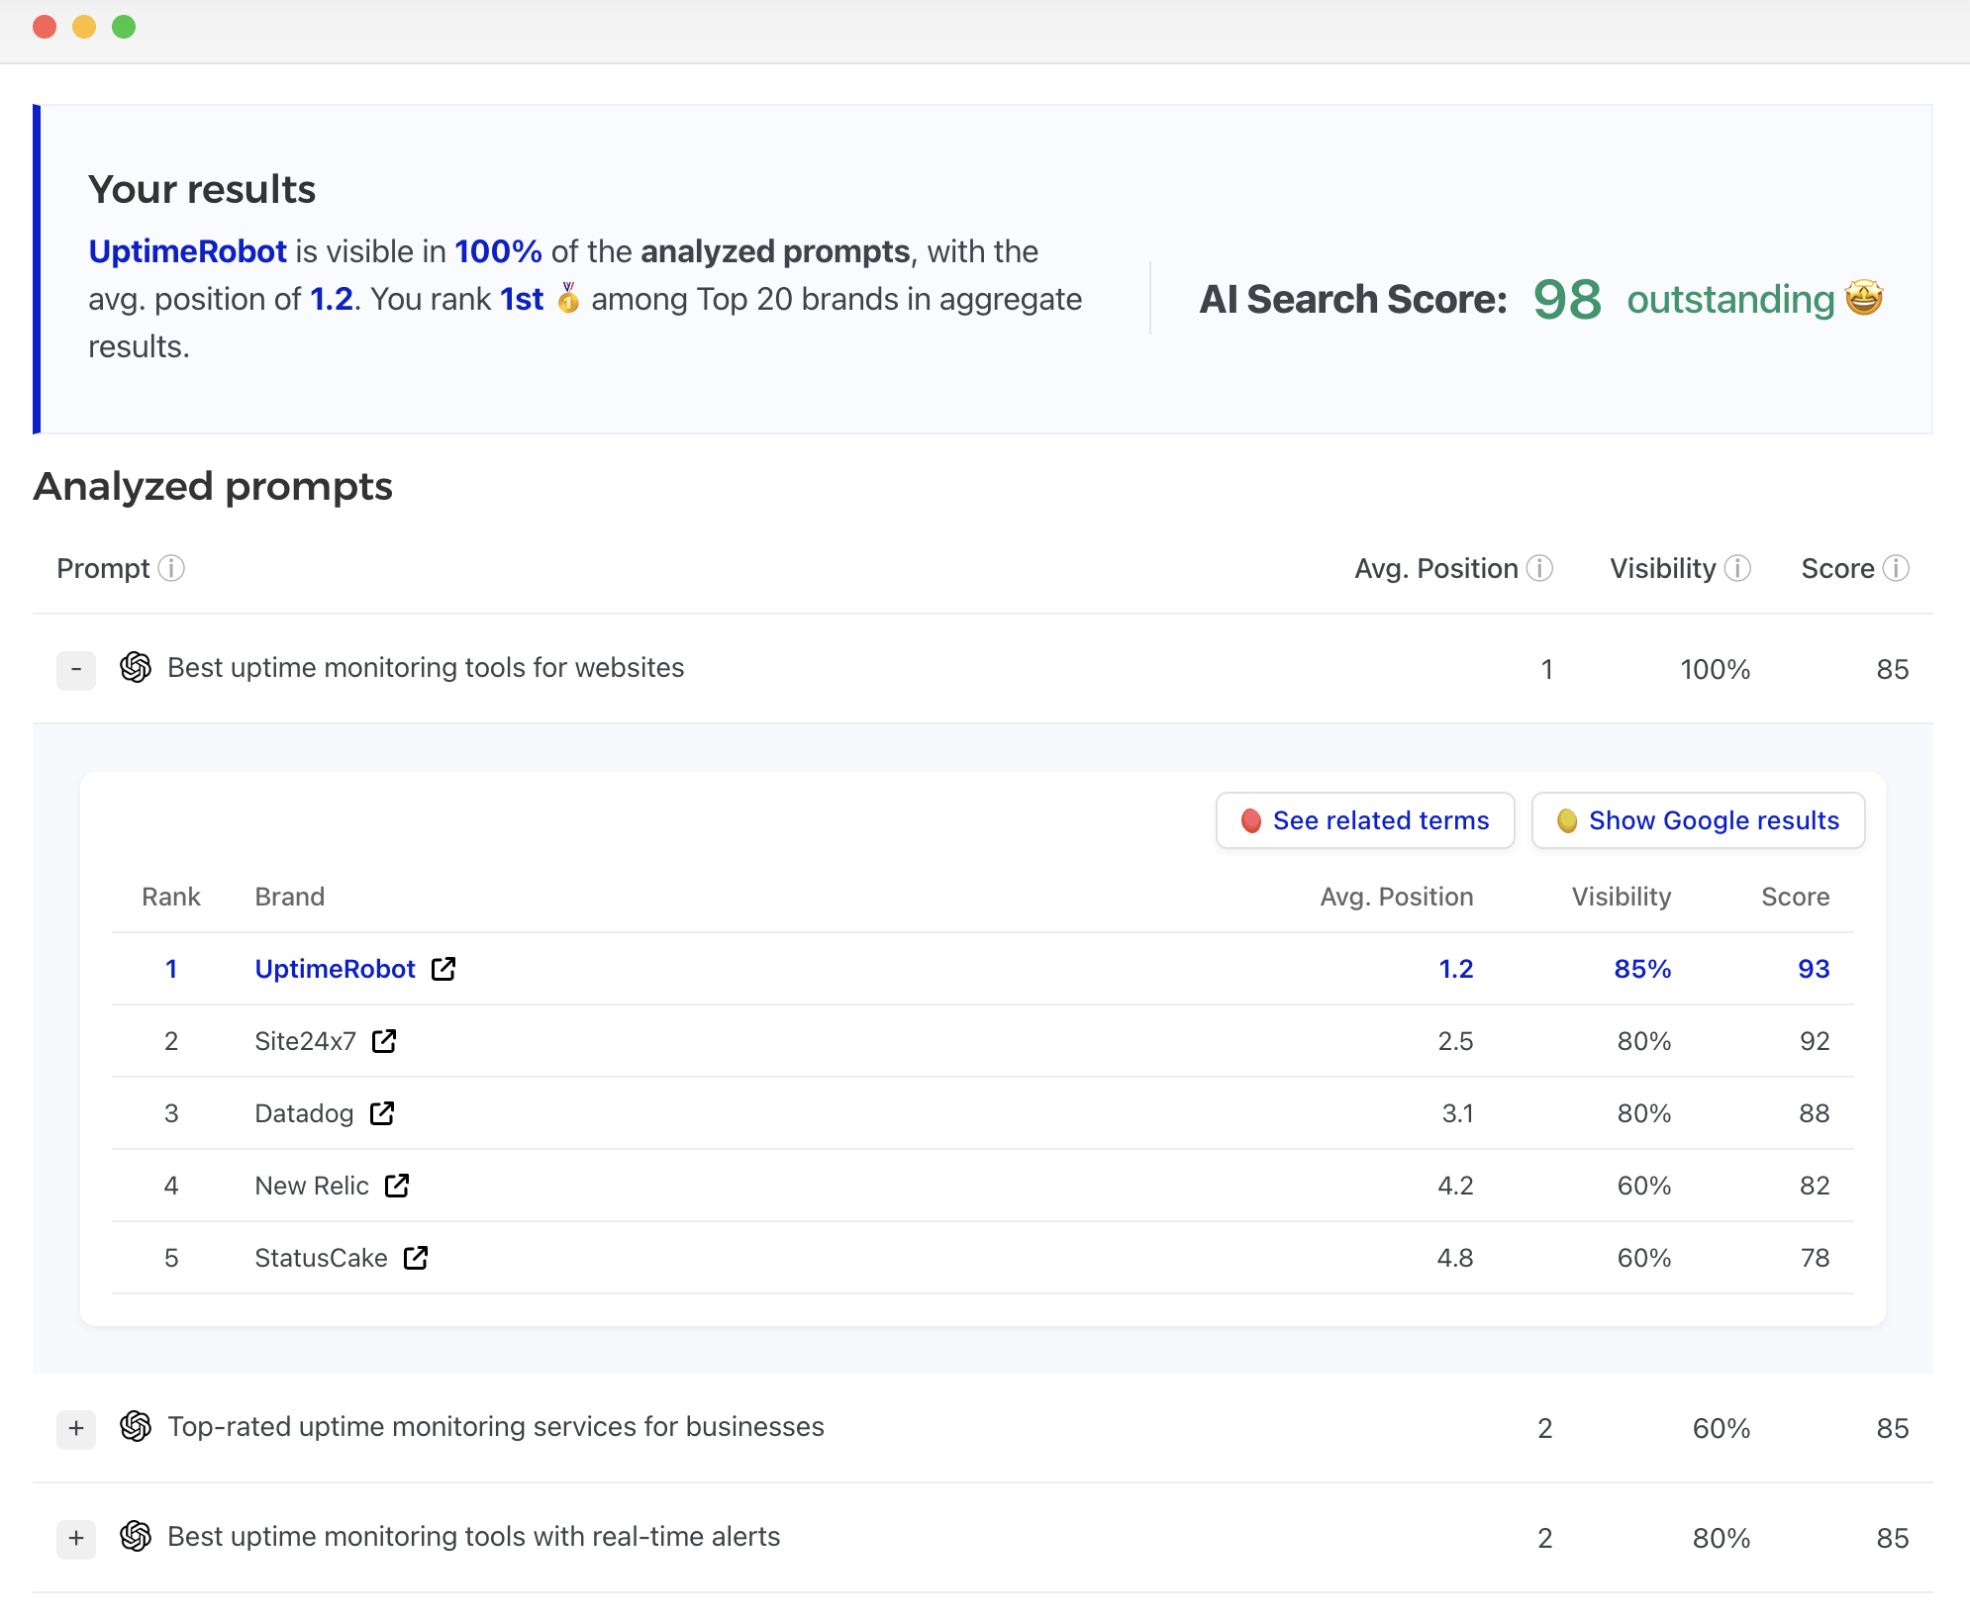
Task: Open the UptimeRobot brand link in table
Action: point(335,969)
